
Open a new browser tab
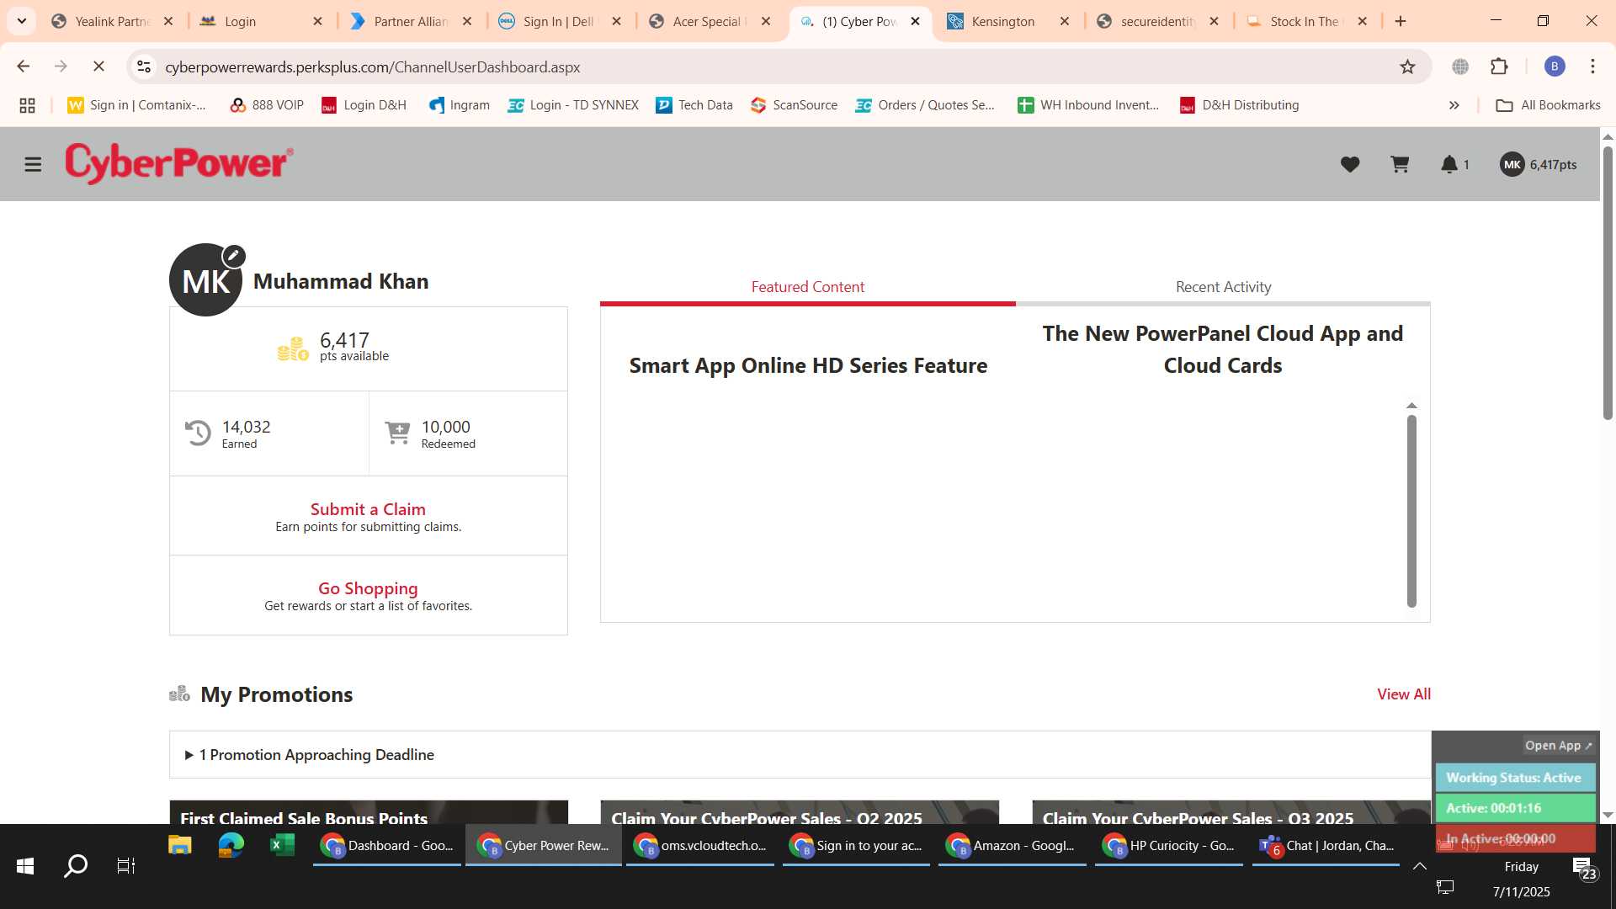(1401, 21)
